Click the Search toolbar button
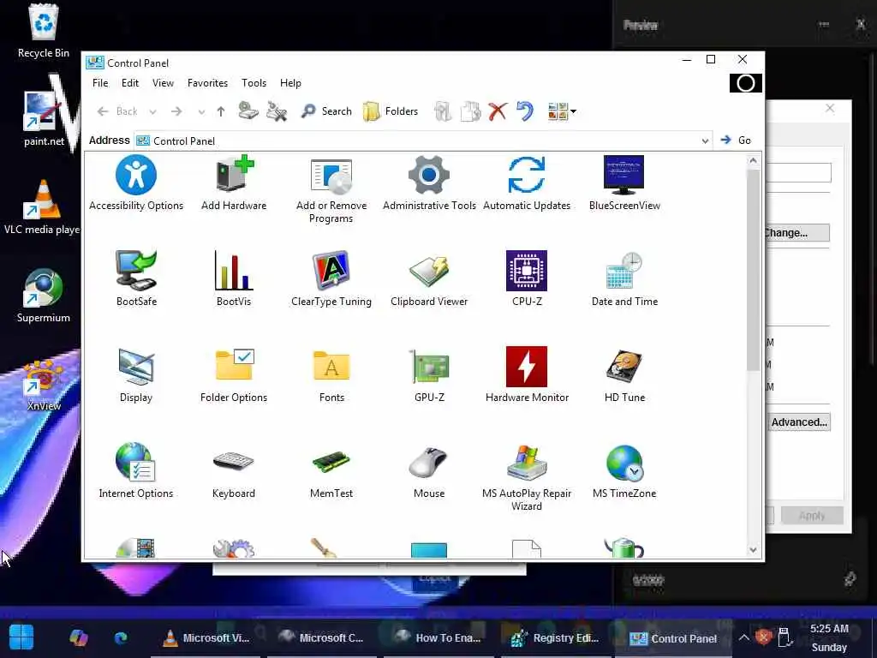877x658 pixels. (x=326, y=111)
